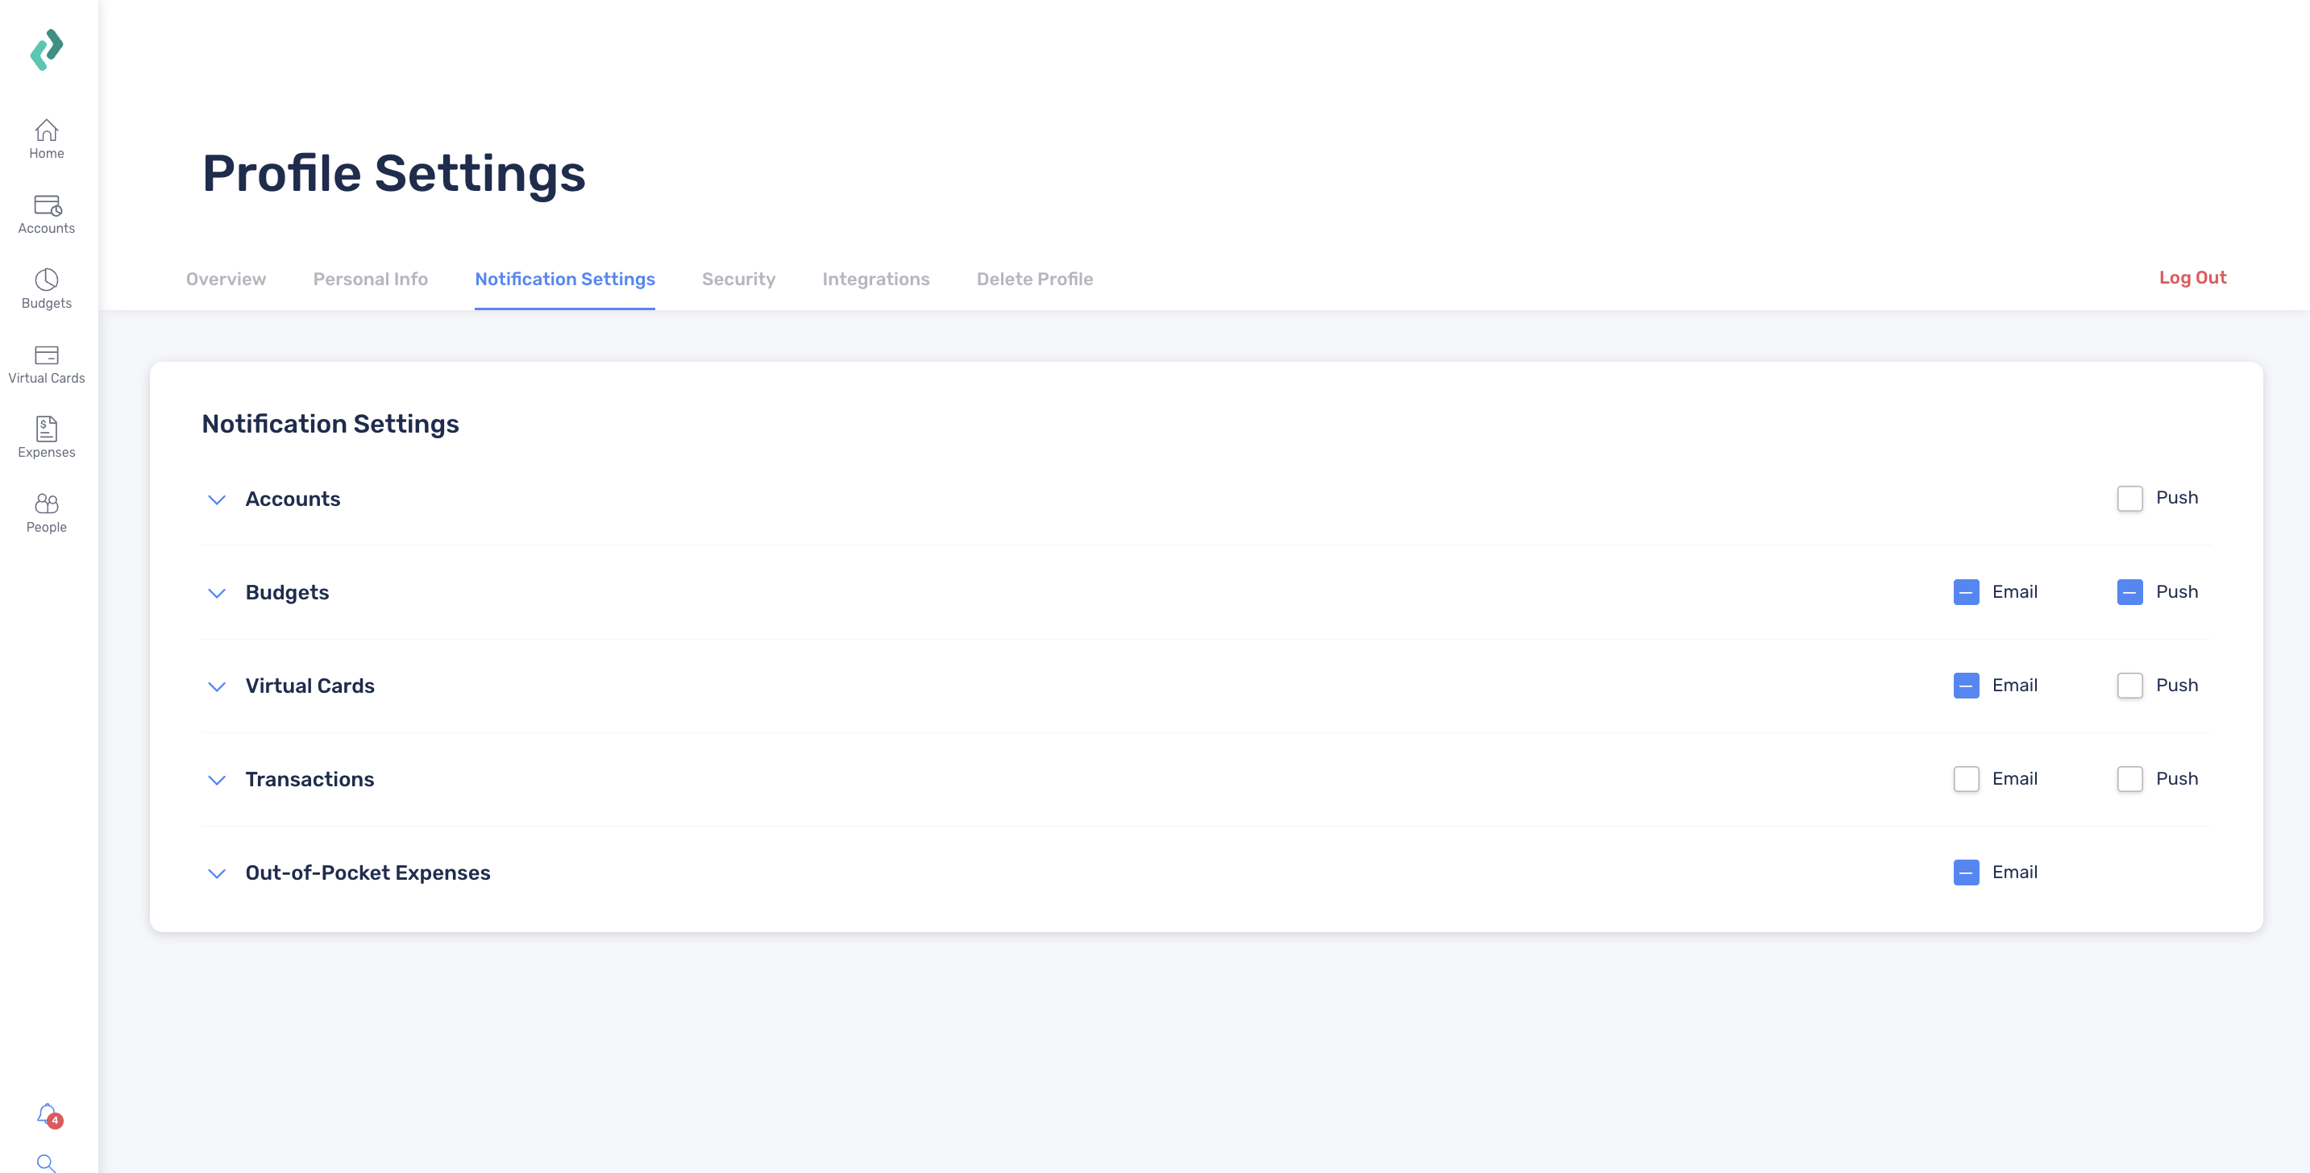
Task: Click the Transactions section title
Action: (310, 780)
